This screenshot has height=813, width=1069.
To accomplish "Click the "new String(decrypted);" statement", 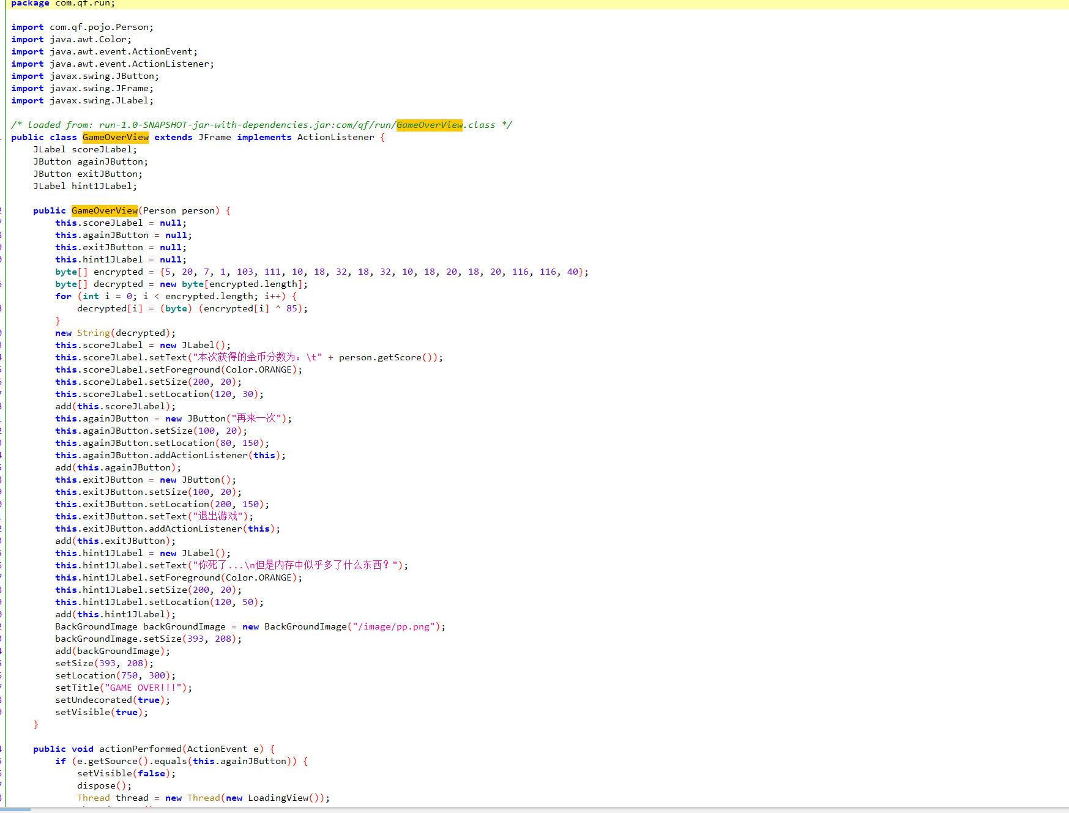I will click(116, 333).
